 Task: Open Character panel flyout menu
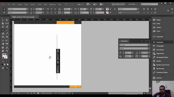[x=150, y=41]
